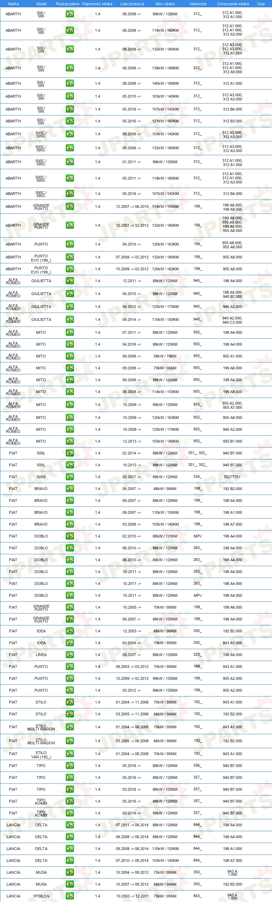Screen dimensions: 272x902
Task: Click the Moc silnika column header
Action: 165,4
